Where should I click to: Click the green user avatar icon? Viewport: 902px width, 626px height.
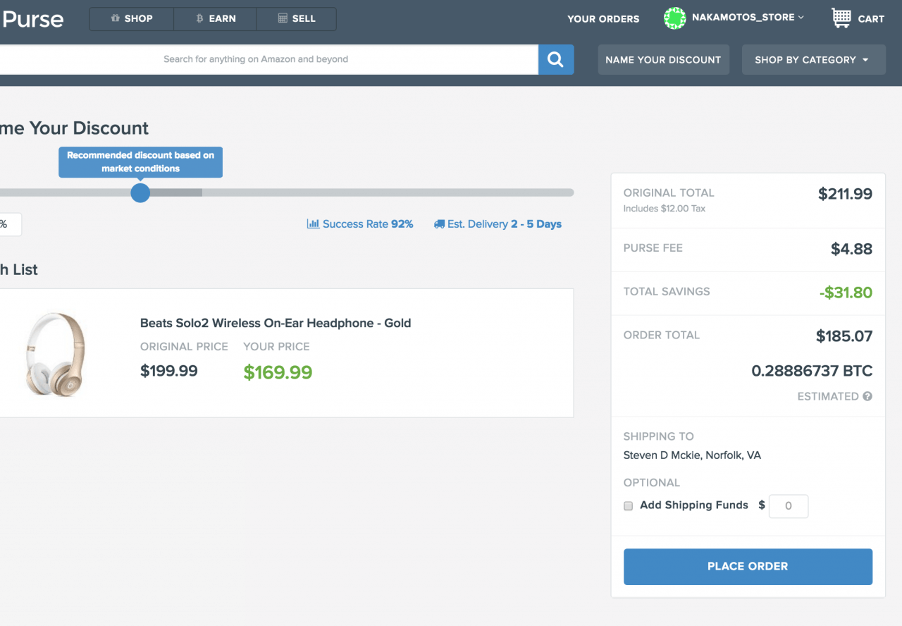click(x=674, y=18)
